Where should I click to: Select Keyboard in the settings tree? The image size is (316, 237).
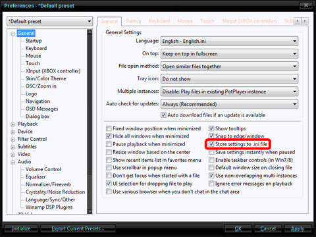pos(36,48)
